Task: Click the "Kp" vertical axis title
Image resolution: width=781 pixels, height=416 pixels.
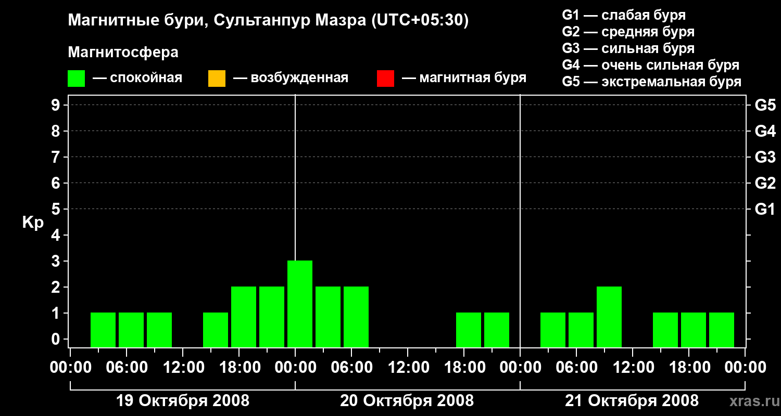Action: 33,223
